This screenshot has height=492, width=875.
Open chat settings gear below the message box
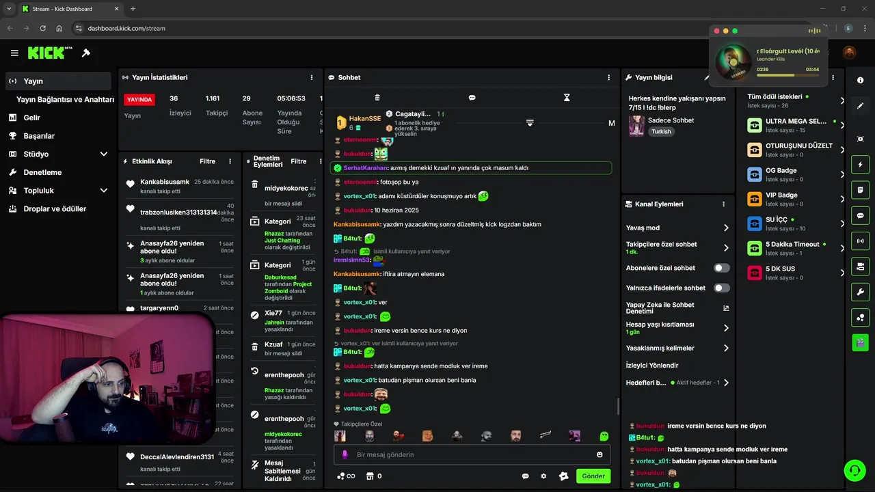(543, 476)
